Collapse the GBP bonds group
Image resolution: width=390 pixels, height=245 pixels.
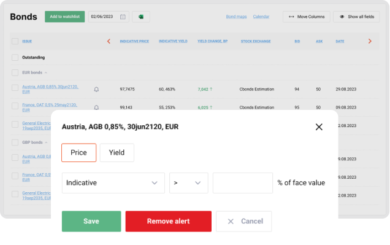(46, 142)
